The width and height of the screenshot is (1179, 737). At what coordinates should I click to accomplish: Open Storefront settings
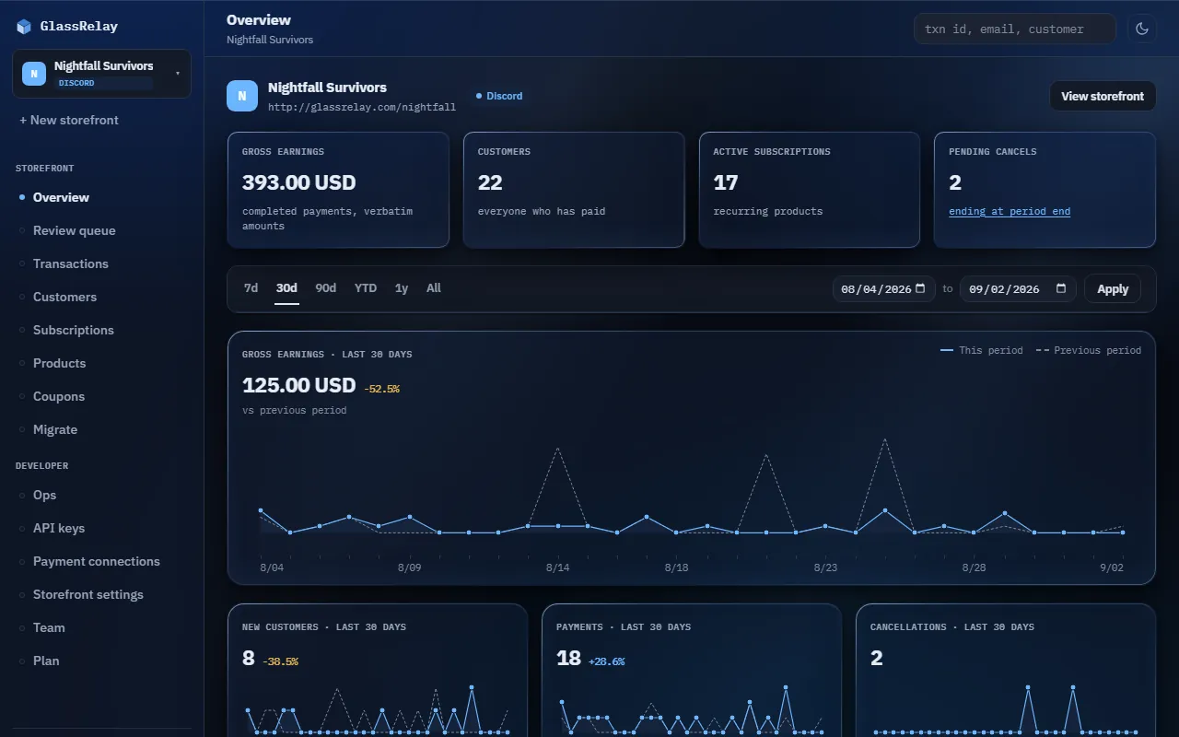(x=101, y=594)
